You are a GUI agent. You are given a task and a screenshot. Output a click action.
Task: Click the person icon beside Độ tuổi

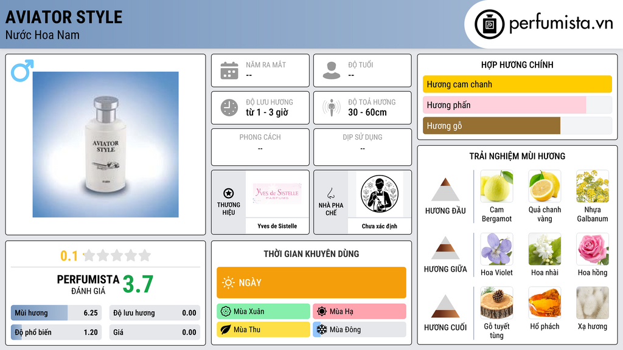tap(332, 70)
